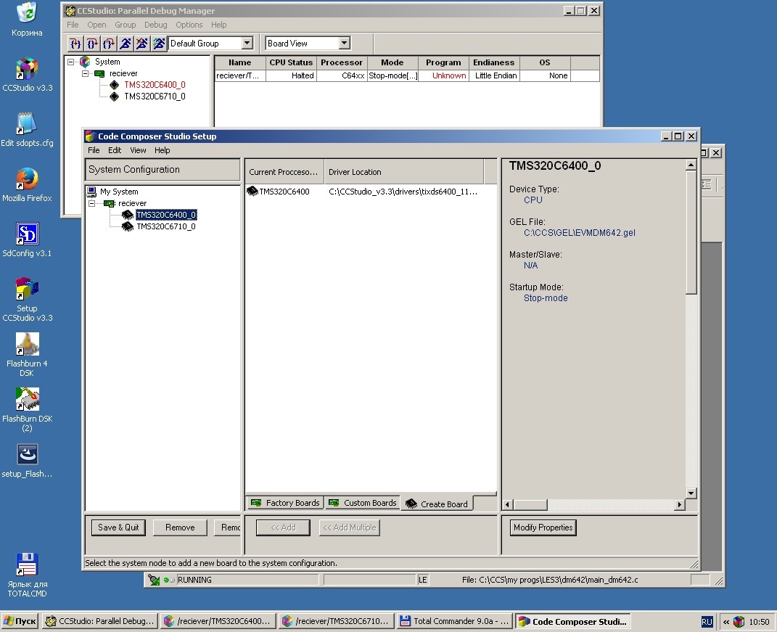Open the Recycle Bin (Корзина) icon

[x=28, y=20]
